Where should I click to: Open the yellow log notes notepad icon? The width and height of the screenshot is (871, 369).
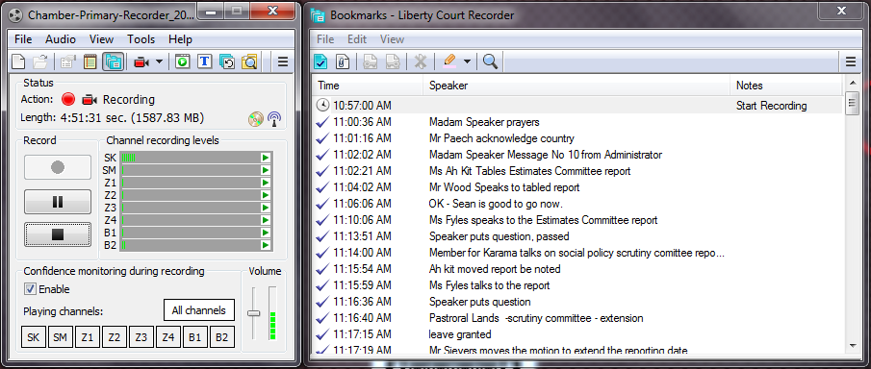(90, 61)
